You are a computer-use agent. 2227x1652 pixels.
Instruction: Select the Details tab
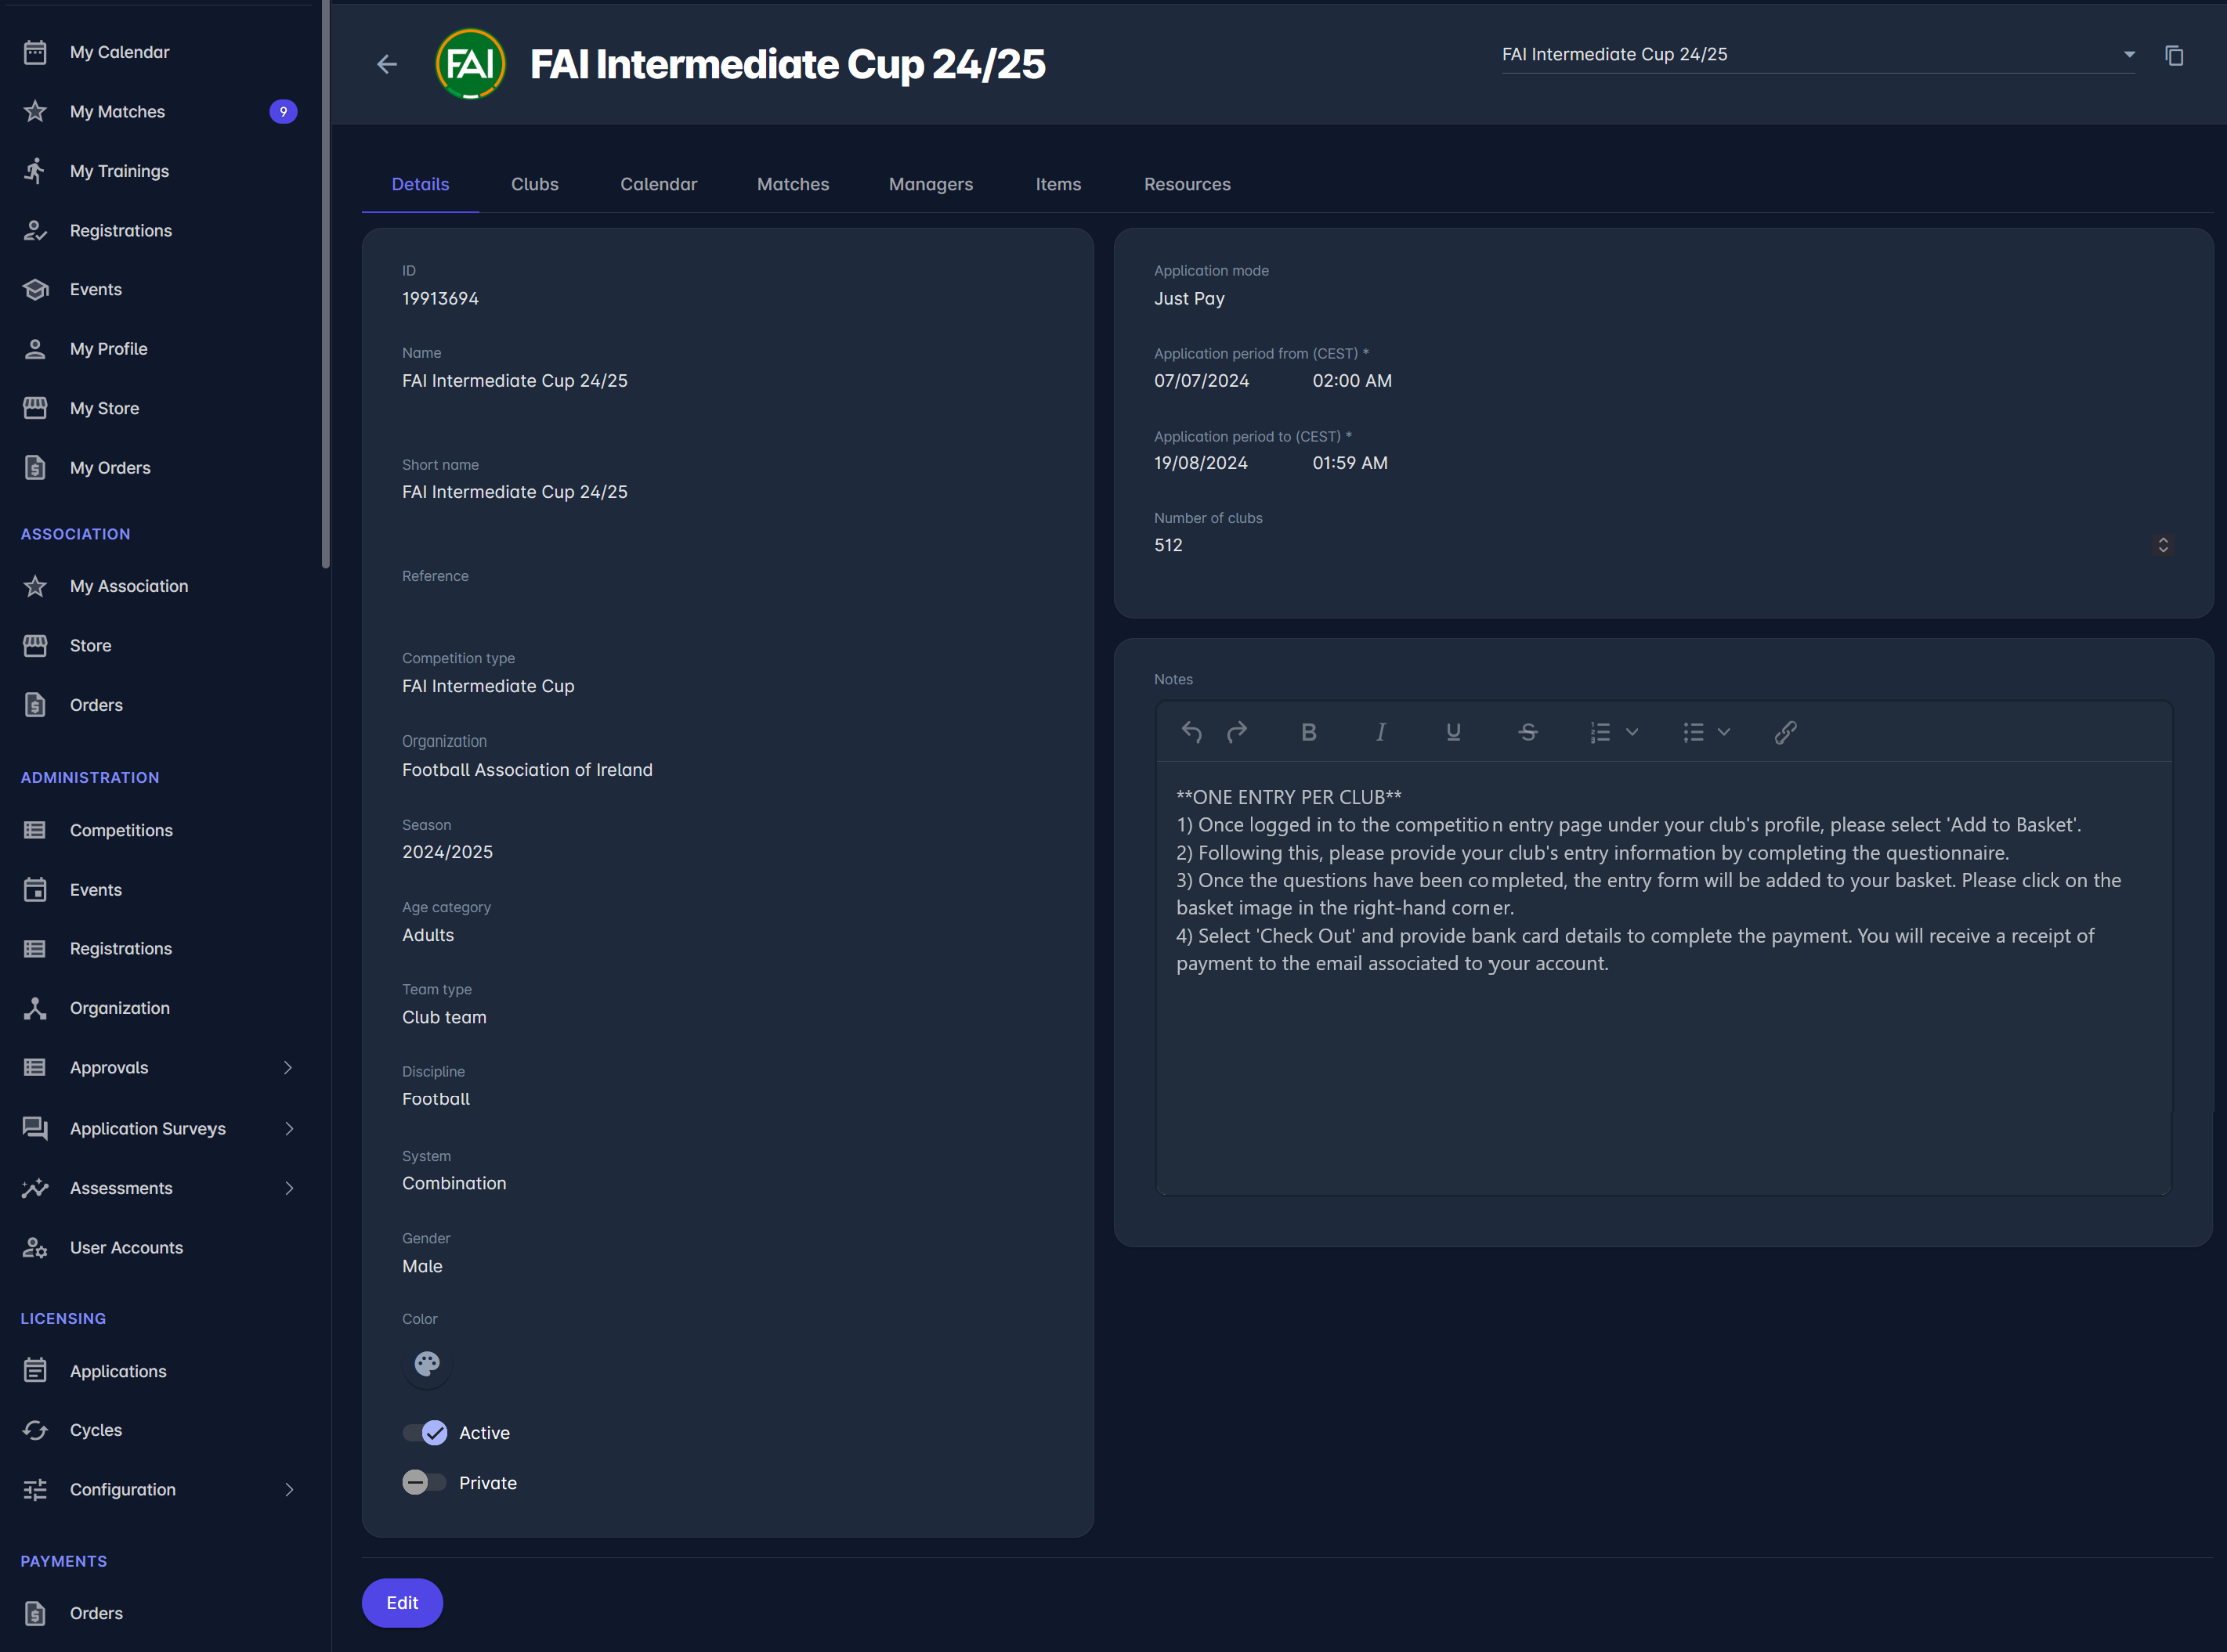(x=420, y=184)
